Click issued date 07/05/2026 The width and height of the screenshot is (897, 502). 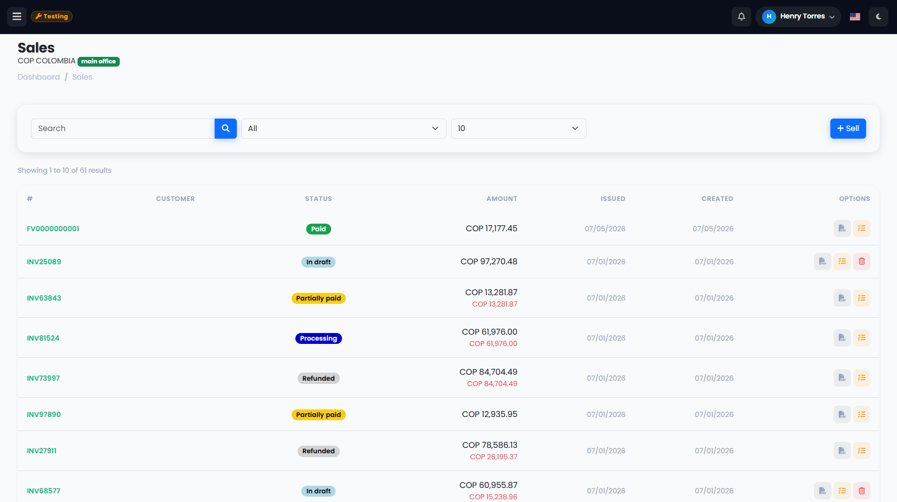click(605, 229)
